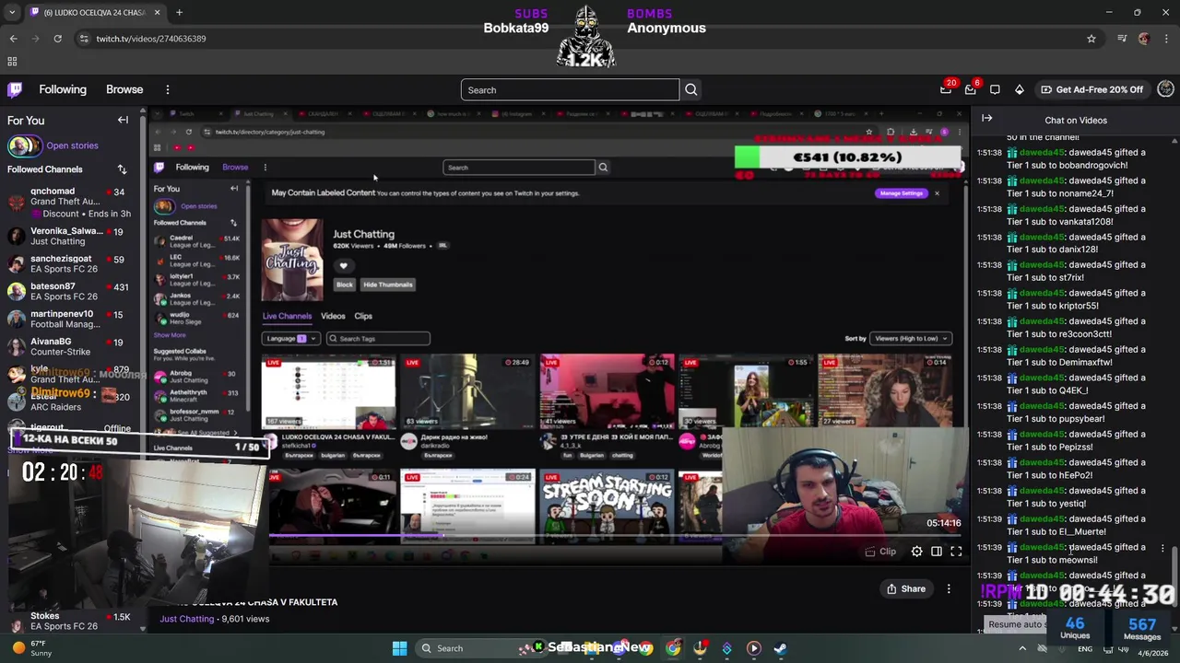
Task: Open weather widget showing 67°F Sunny
Action: point(30,648)
